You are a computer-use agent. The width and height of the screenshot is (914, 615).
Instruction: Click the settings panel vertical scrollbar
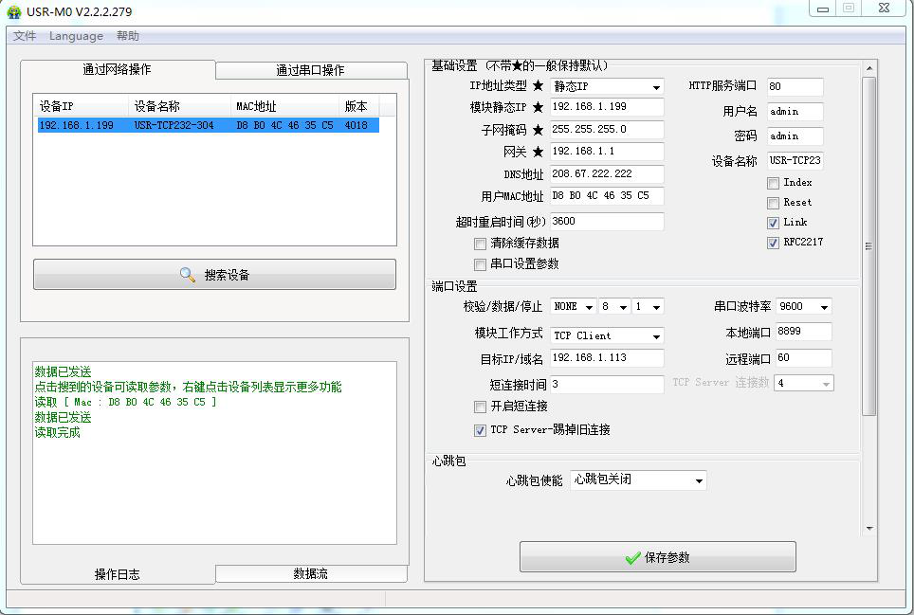click(868, 246)
